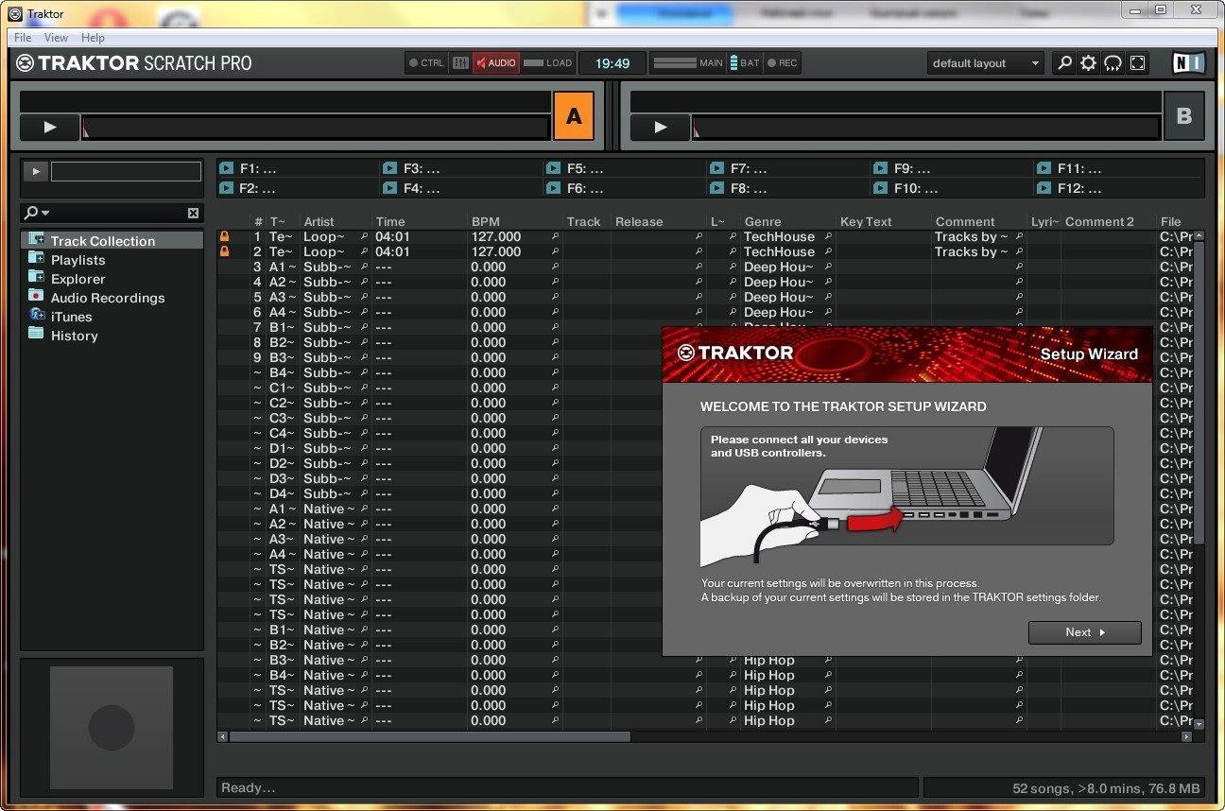Open iTunes node in tree
This screenshot has height=811, width=1225.
tap(71, 317)
